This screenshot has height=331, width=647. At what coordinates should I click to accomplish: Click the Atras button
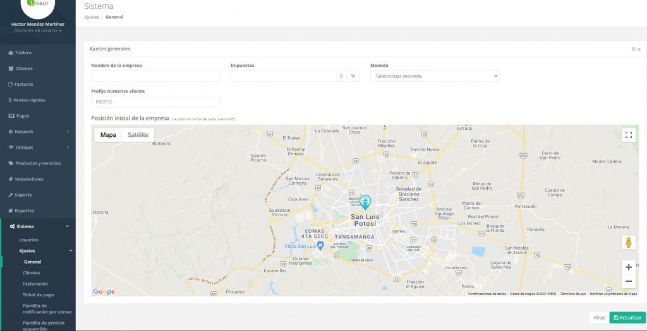[x=599, y=318]
